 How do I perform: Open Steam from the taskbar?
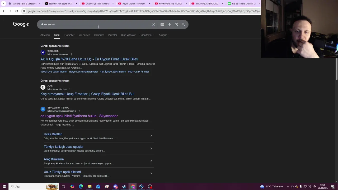pos(124,187)
